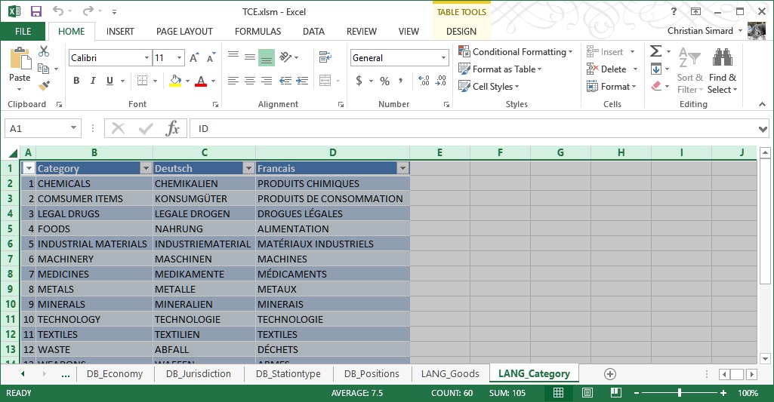774x402 pixels.
Task: Open the Deutsch column filter dropdown
Action: (x=248, y=169)
